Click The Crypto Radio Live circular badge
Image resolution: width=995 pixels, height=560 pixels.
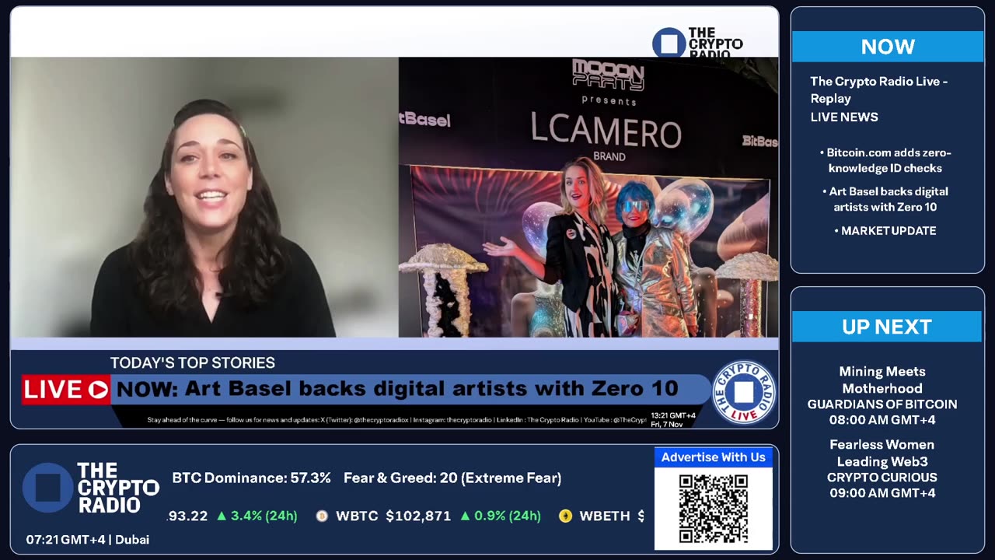pos(743,393)
